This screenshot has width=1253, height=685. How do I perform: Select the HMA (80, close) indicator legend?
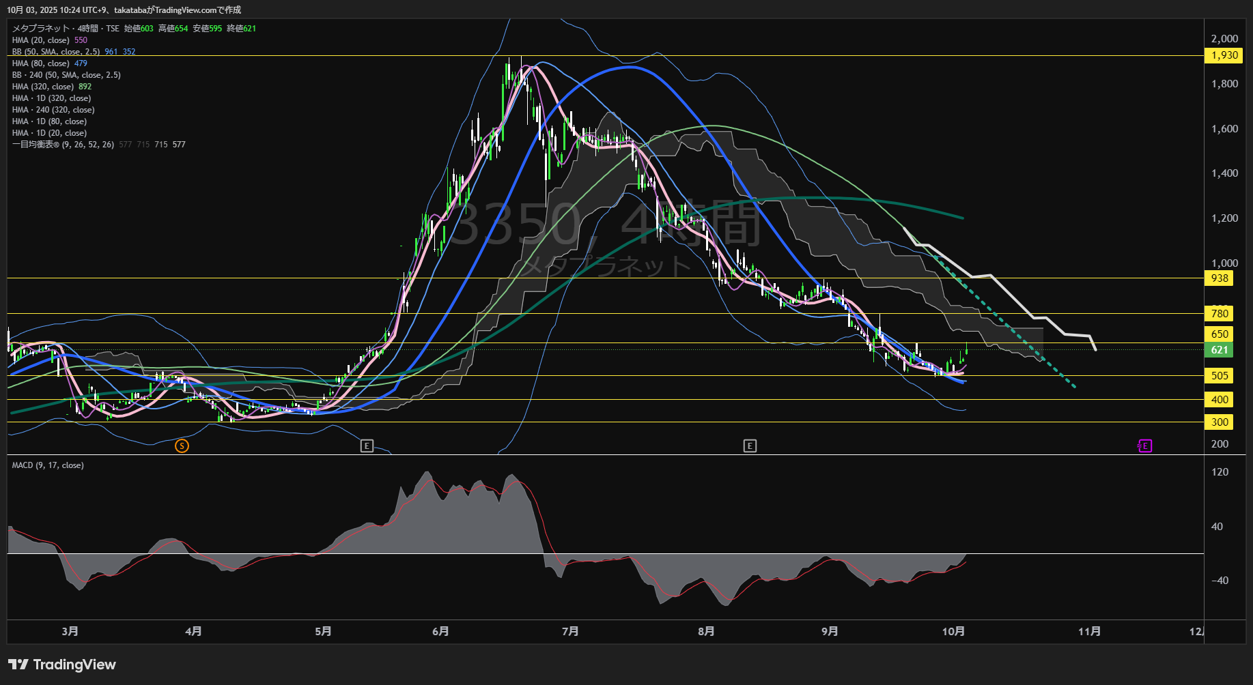41,63
